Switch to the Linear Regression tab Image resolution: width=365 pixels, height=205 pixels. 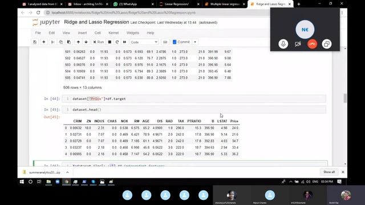click(x=177, y=4)
